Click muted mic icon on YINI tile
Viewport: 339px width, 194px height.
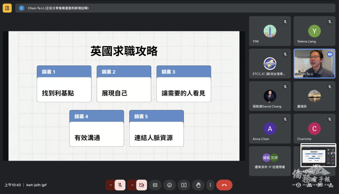click(x=285, y=22)
